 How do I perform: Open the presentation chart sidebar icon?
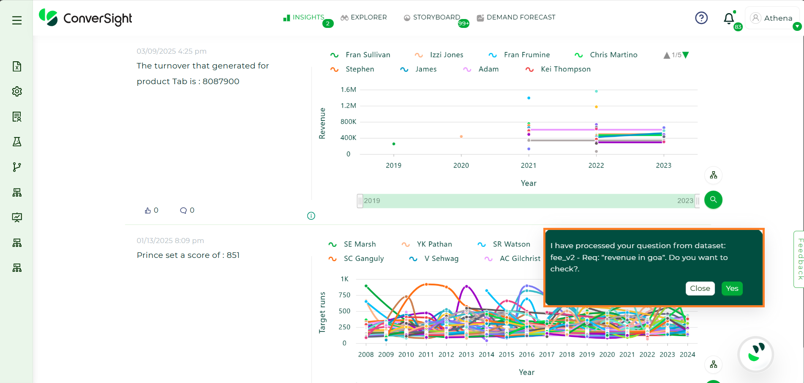tap(17, 217)
